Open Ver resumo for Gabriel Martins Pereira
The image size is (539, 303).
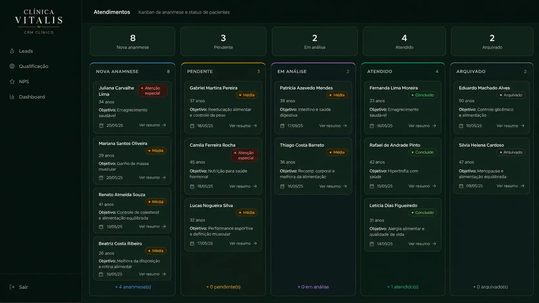coord(243,126)
